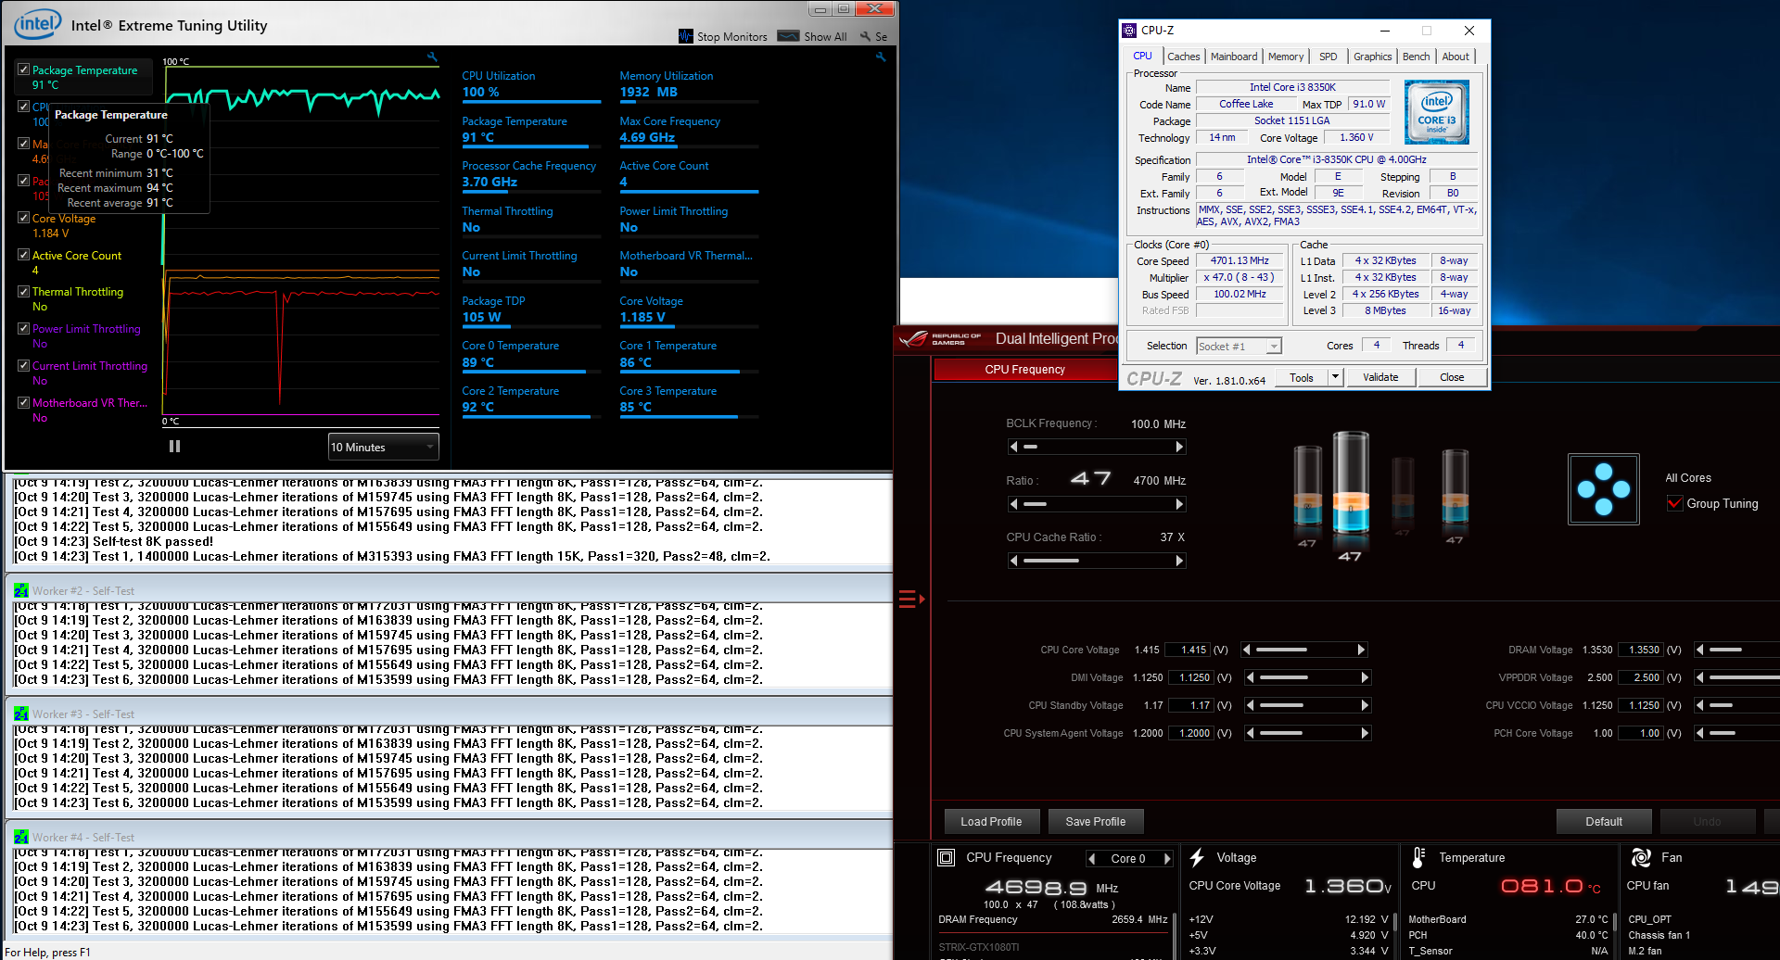Click the Worker #3 Self-Test window icon
This screenshot has width=1780, height=960.
click(21, 714)
